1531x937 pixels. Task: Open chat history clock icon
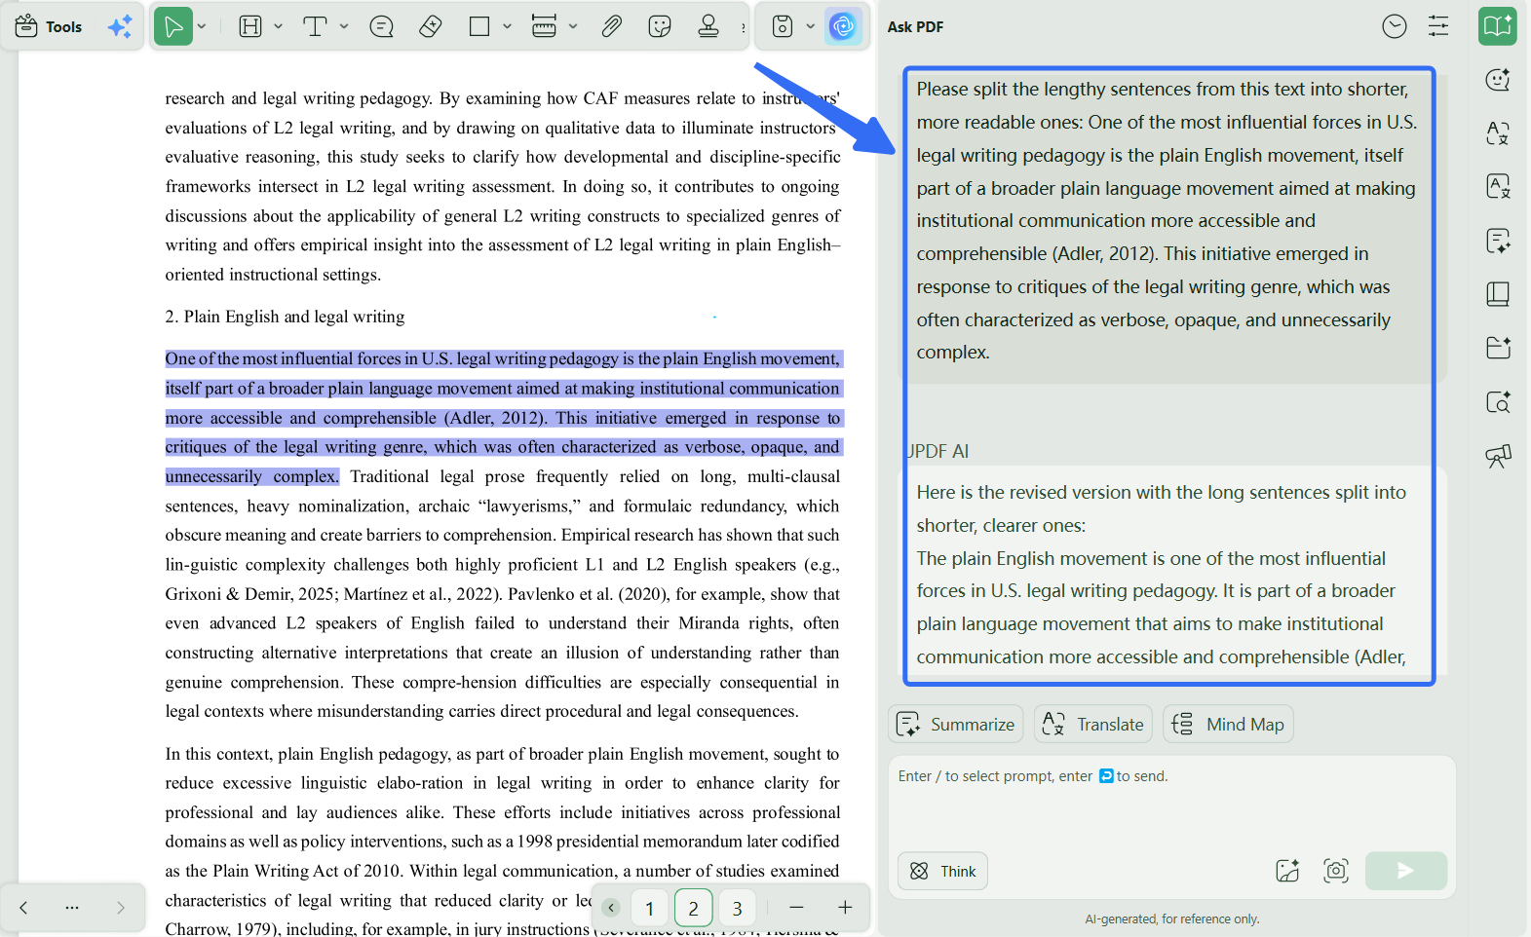pyautogui.click(x=1395, y=26)
